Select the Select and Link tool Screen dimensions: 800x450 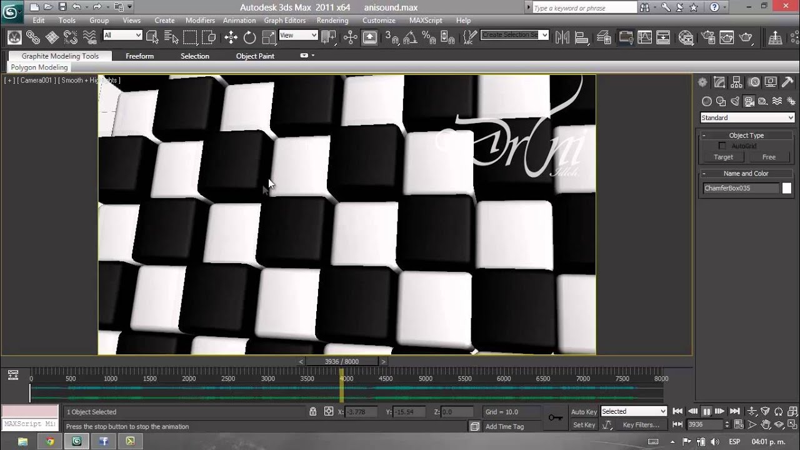click(33, 37)
